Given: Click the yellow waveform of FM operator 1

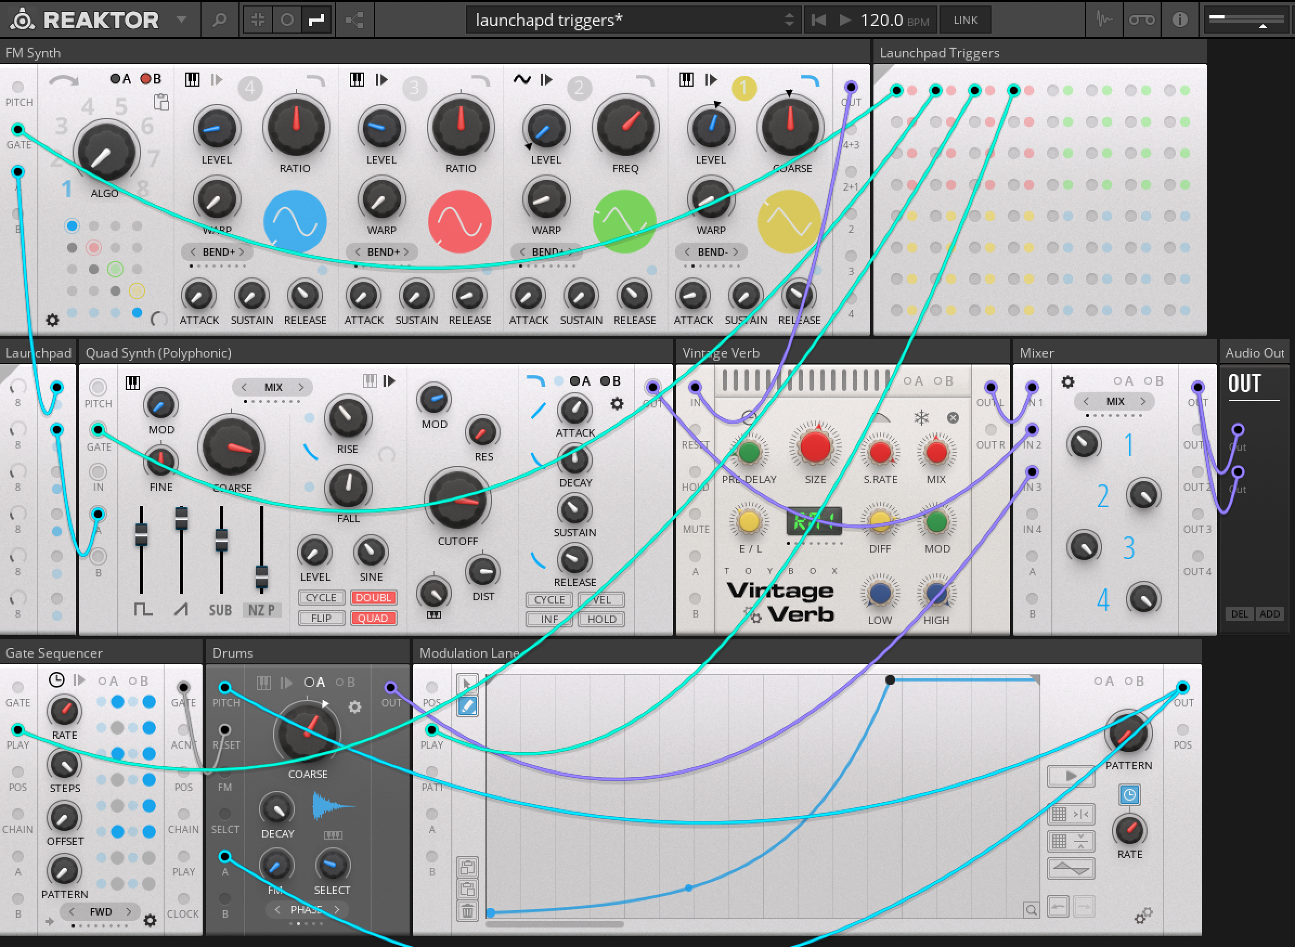Looking at the screenshot, I should coord(789,222).
